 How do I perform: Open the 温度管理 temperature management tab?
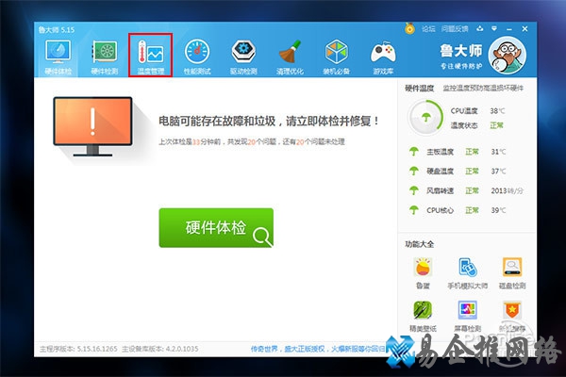coord(151,56)
